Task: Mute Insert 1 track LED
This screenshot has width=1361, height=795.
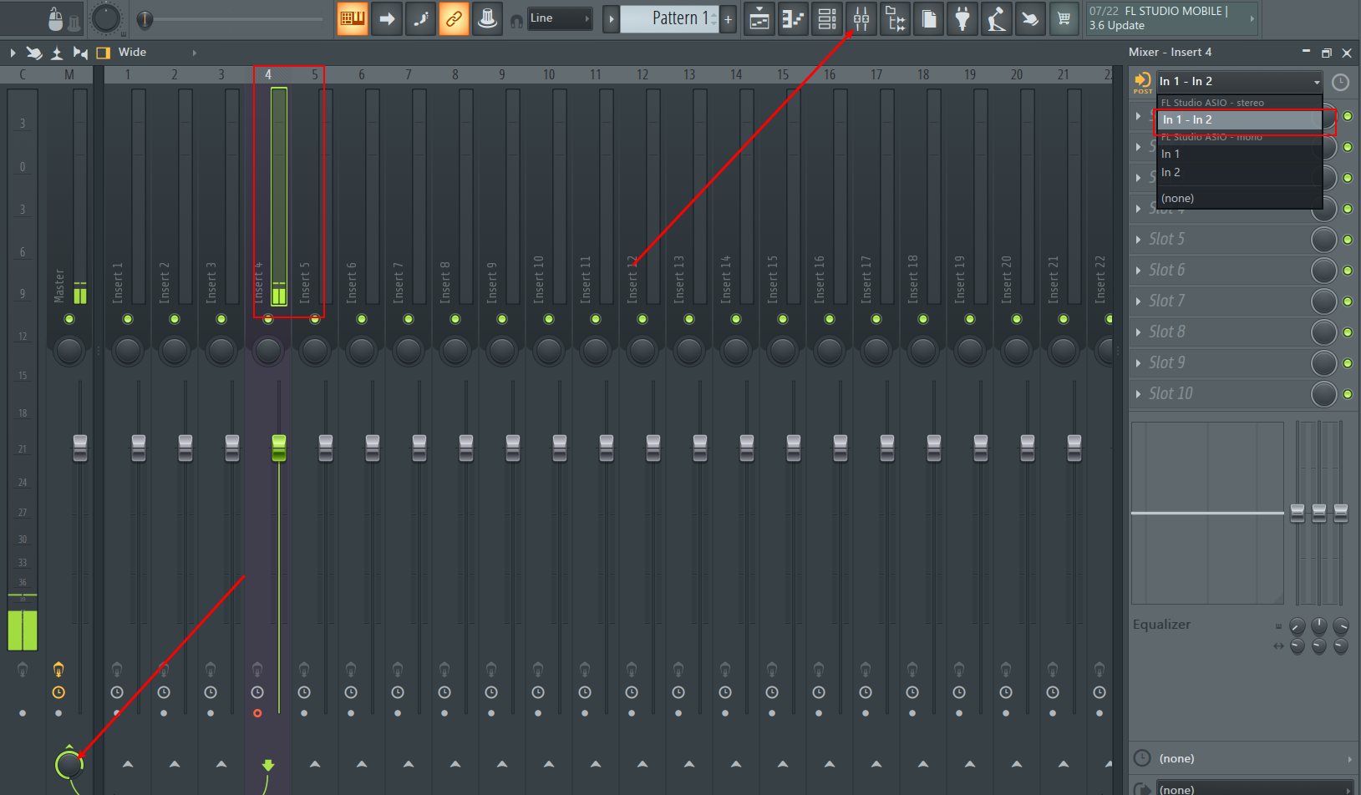Action: pos(128,319)
